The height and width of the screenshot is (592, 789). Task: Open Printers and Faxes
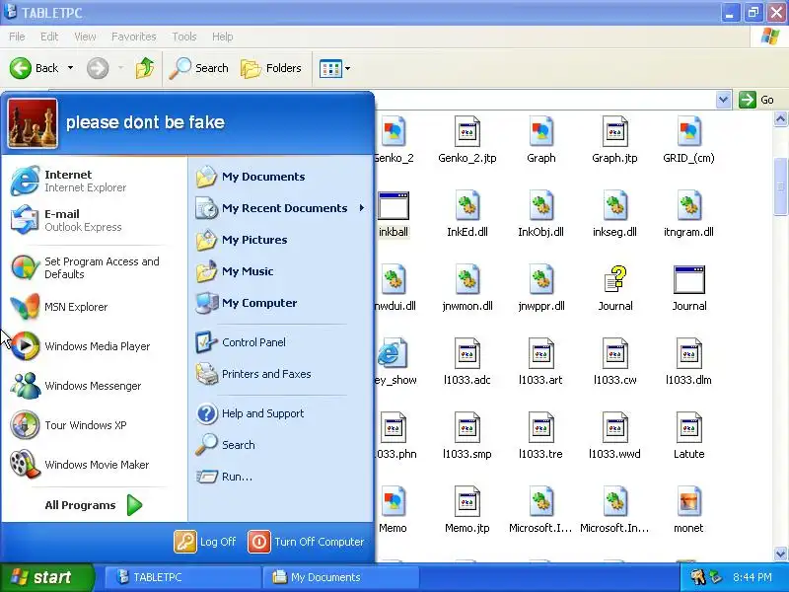click(253, 374)
